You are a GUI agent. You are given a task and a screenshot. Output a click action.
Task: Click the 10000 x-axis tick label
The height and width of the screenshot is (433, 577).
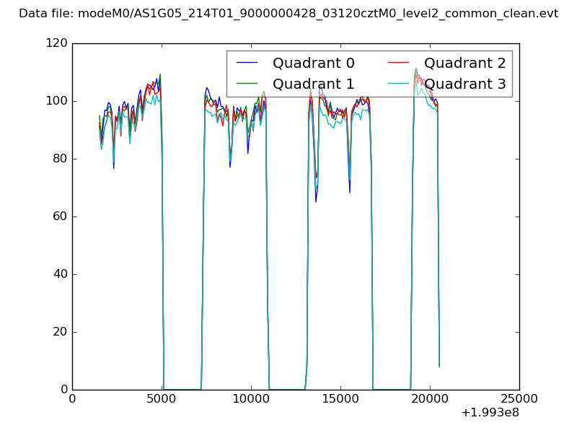coord(251,399)
